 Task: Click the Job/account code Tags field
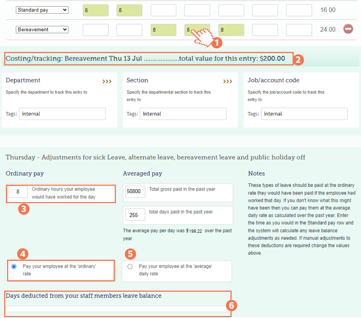[304, 114]
